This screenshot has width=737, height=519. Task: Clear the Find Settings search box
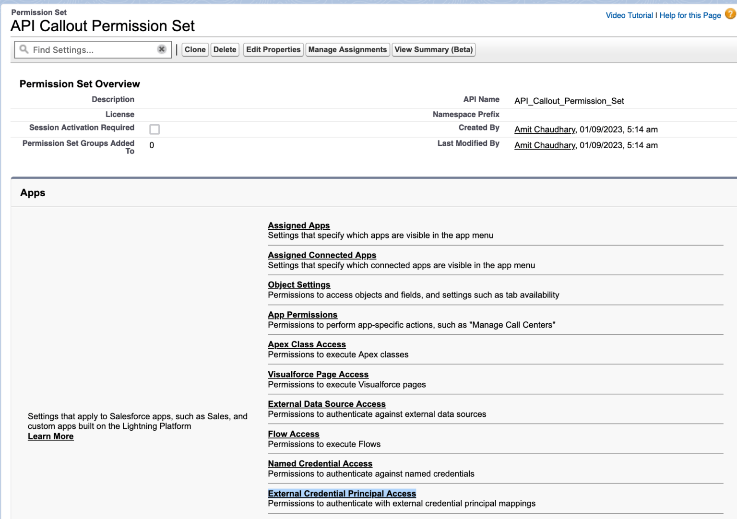[x=162, y=49]
